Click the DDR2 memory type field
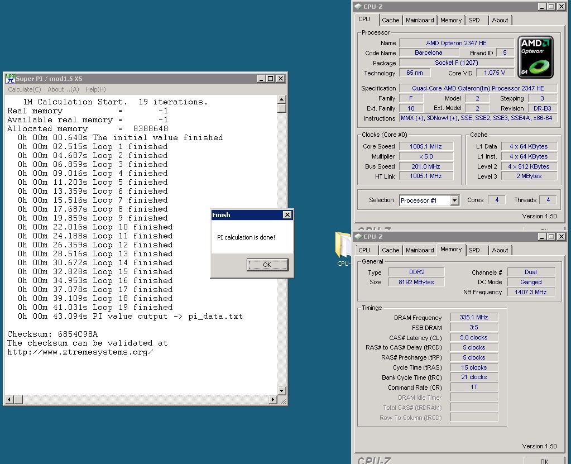 [416, 272]
